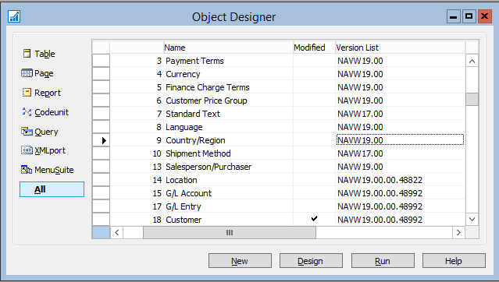The image size is (499, 282).
Task: Select the Page object type icon
Action: (x=27, y=73)
